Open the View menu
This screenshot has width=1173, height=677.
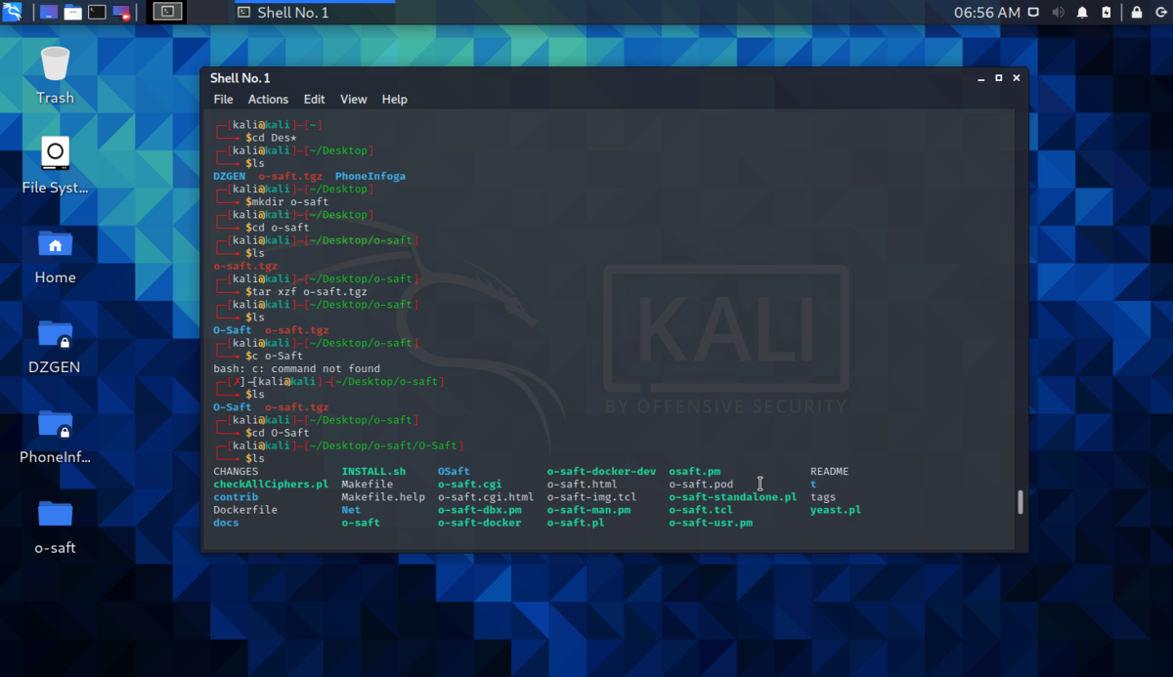click(353, 100)
